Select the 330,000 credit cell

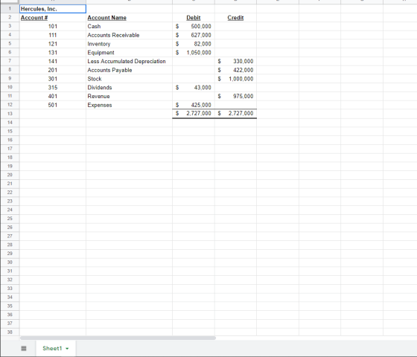coord(235,61)
